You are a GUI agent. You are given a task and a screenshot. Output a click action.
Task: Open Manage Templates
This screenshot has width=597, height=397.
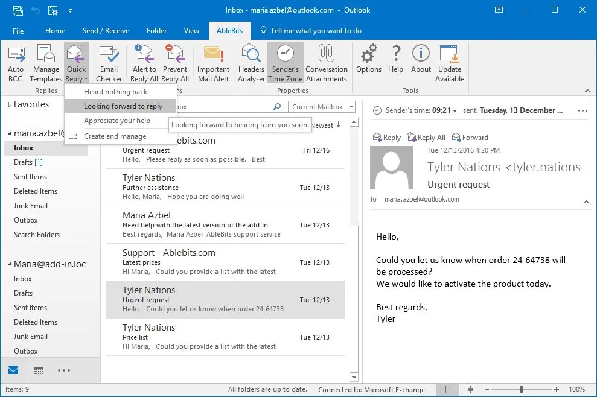pos(46,63)
